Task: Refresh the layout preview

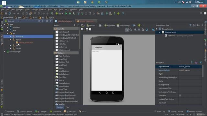Action: point(147,30)
